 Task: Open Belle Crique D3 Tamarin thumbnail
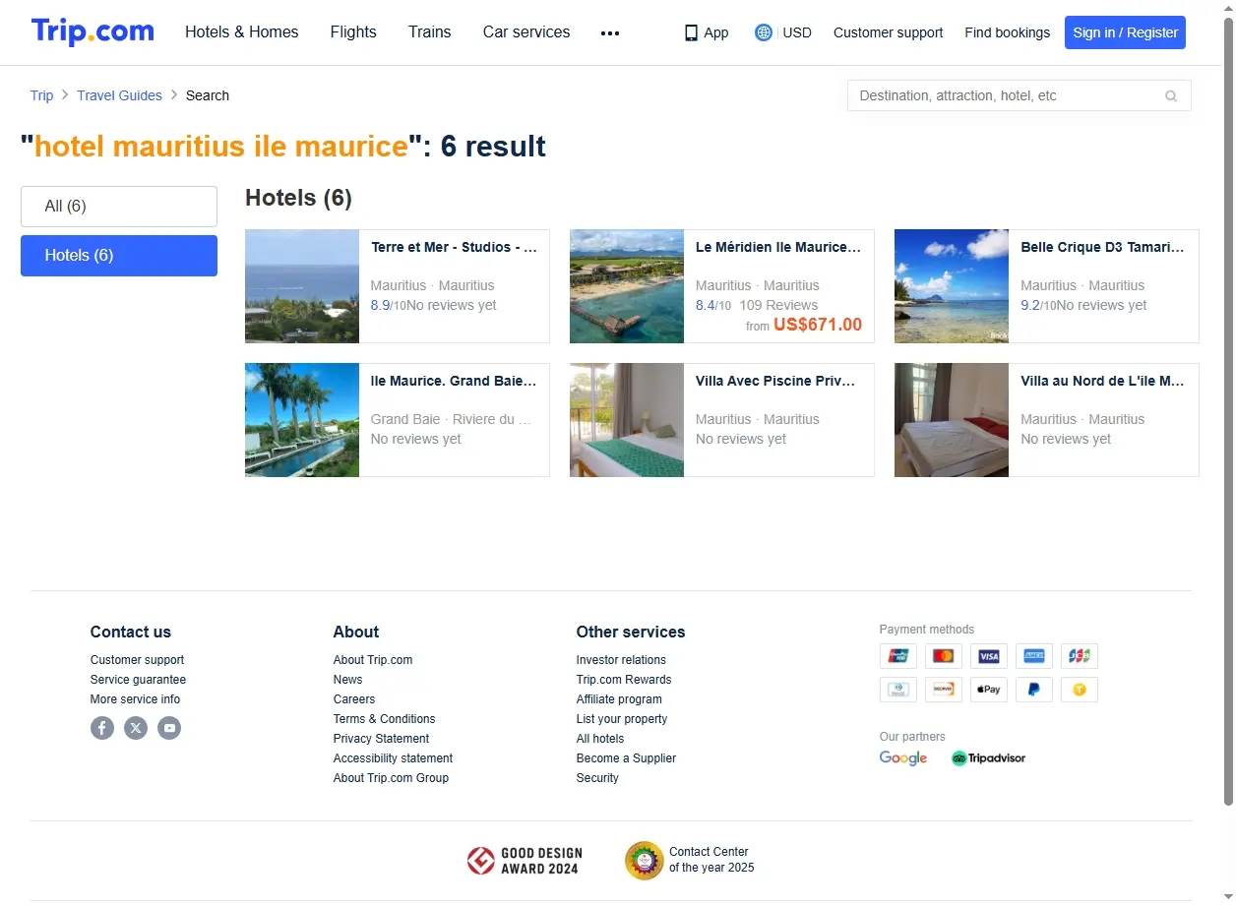click(x=952, y=286)
